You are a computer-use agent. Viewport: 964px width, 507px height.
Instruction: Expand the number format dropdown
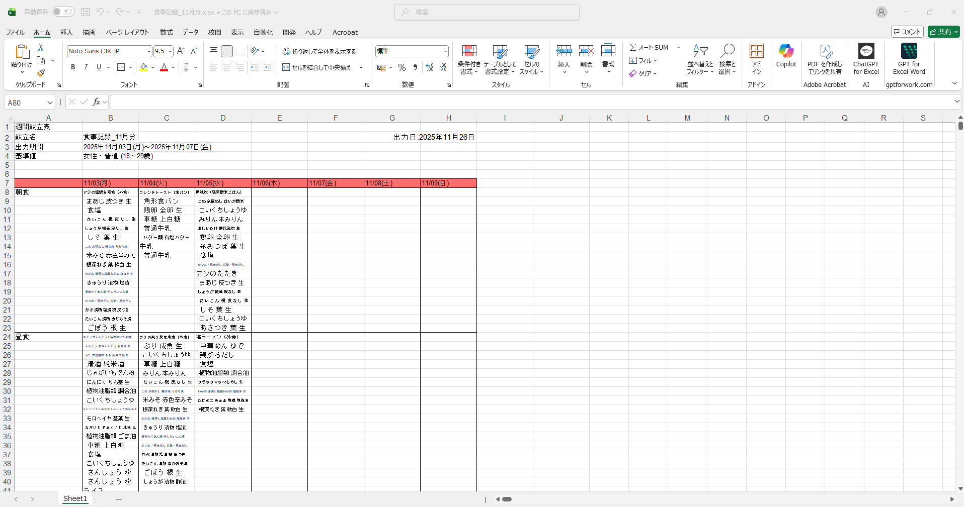(x=445, y=51)
